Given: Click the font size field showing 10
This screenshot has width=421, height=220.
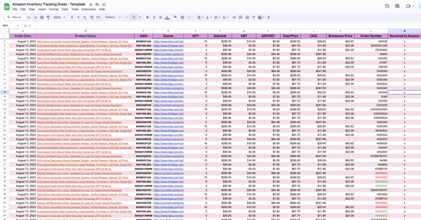Looking at the screenshot, I should point(134,18).
